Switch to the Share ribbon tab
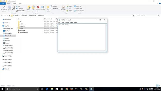161x91 pixels. tap(14, 4)
